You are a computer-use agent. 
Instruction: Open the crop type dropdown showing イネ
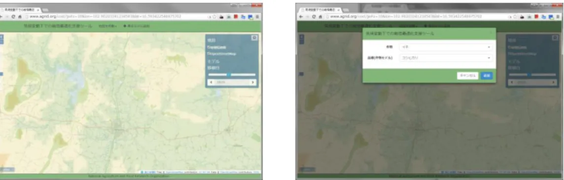(x=446, y=47)
